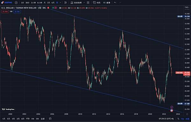Screen dimensions: 191x122
Task: Set range to 3月
Action: [18, 119]
